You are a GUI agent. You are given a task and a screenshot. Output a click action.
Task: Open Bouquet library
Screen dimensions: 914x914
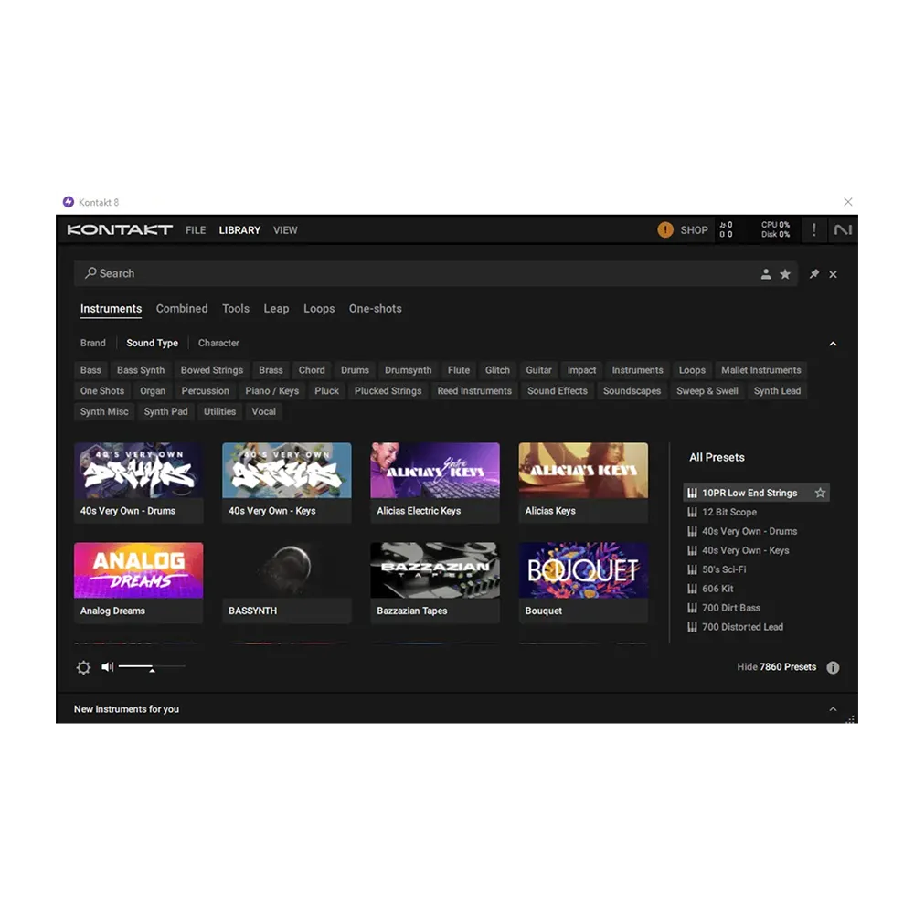(583, 582)
